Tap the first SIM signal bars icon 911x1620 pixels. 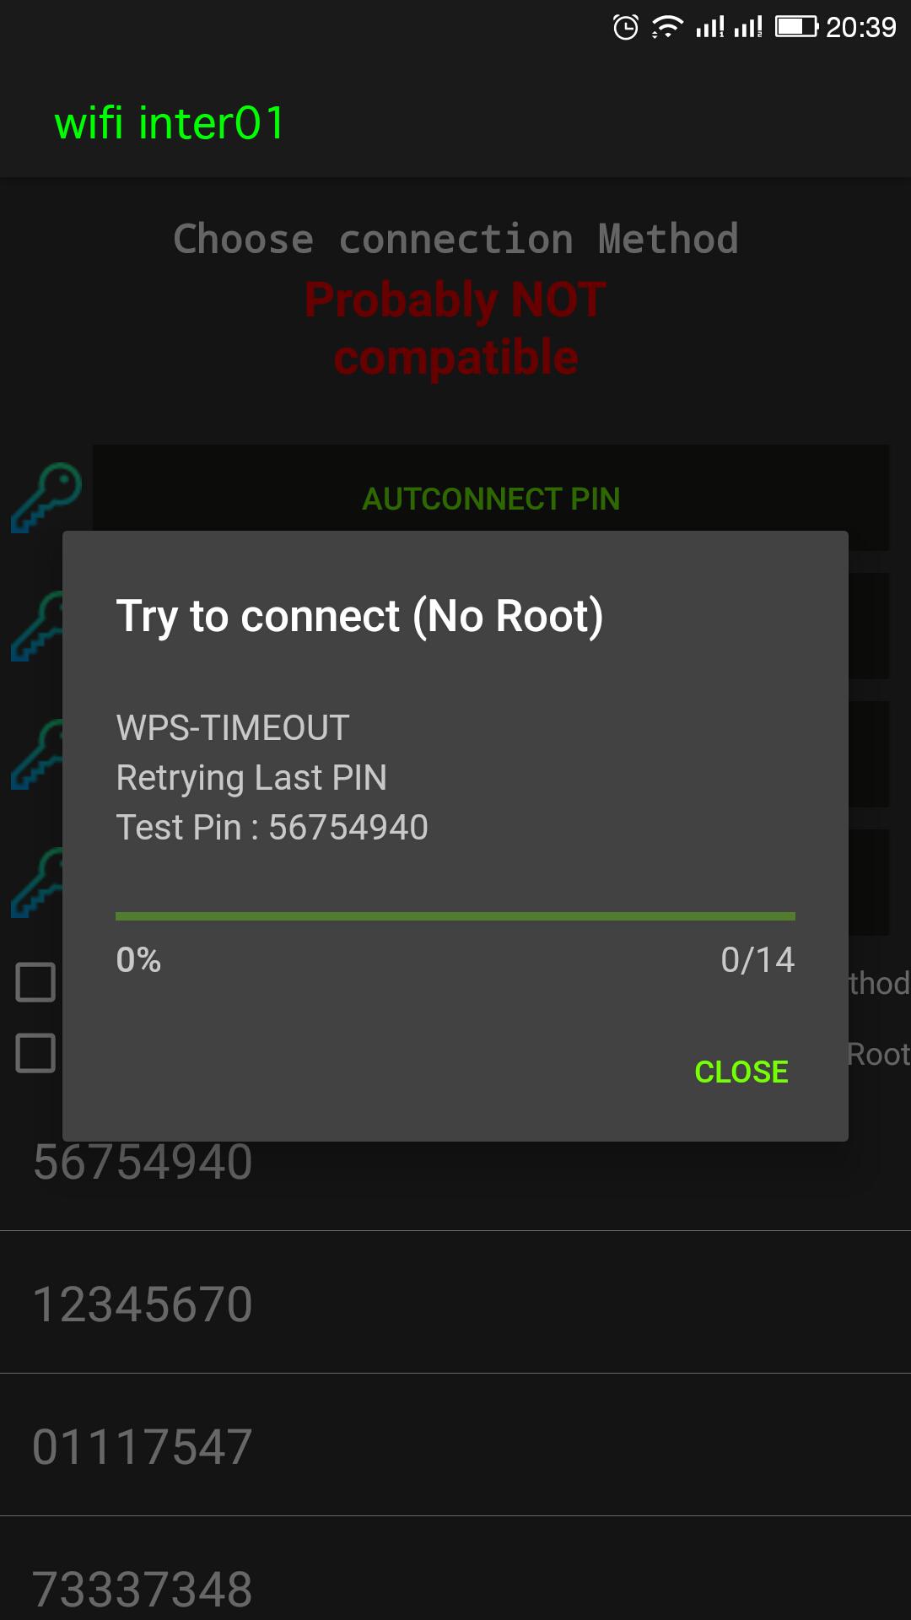[x=709, y=28]
